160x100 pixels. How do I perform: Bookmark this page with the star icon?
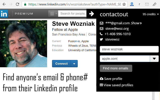[x=124, y=4]
